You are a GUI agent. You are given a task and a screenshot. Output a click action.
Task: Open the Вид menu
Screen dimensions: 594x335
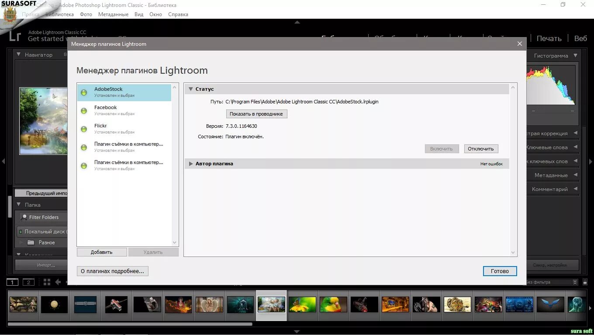(139, 14)
